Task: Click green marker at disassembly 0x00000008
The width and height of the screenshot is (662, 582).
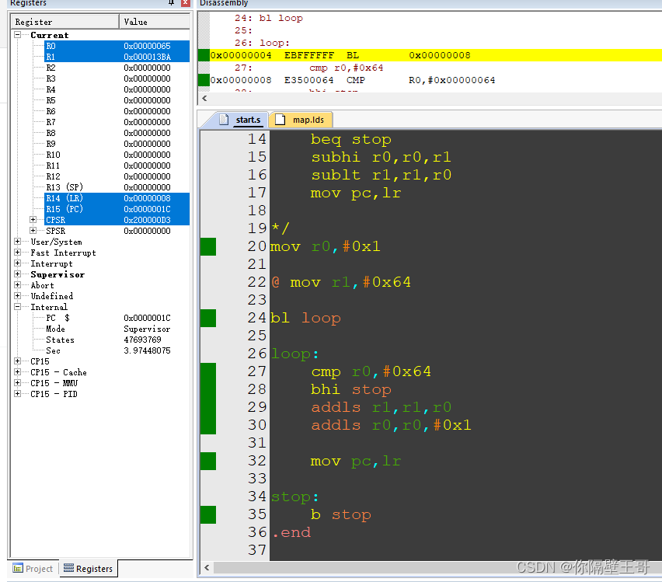Action: coord(204,80)
